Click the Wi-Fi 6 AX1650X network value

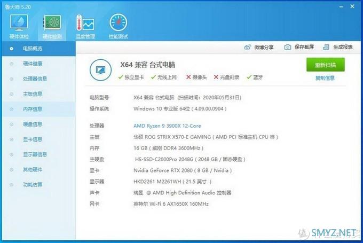coord(171,204)
